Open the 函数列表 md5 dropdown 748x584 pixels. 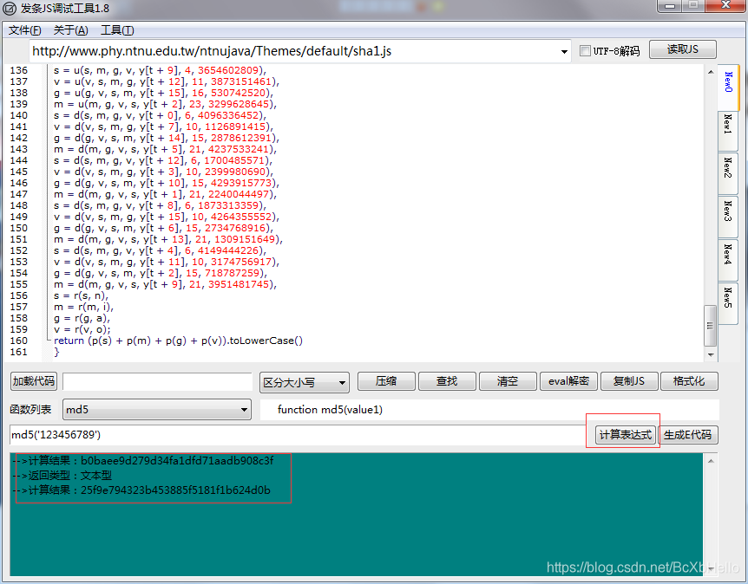click(156, 410)
